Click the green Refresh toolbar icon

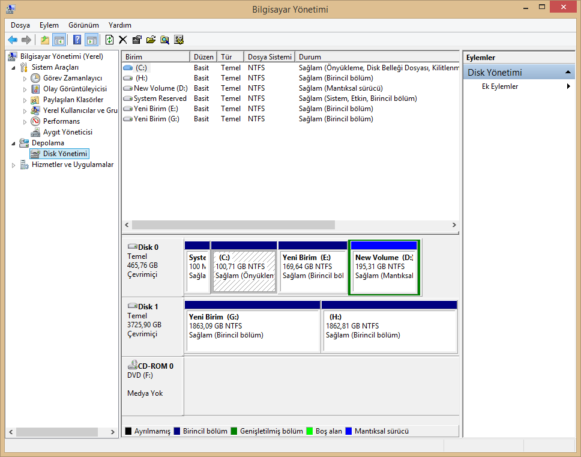pos(109,40)
